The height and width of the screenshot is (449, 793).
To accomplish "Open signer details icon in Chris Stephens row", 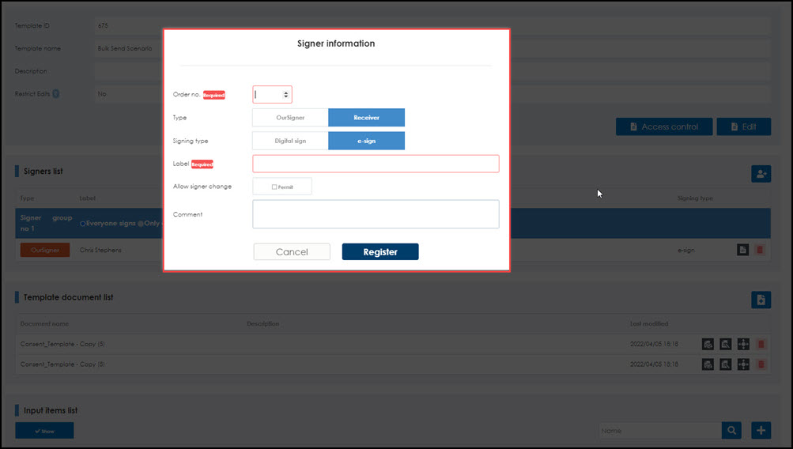I will [x=742, y=250].
